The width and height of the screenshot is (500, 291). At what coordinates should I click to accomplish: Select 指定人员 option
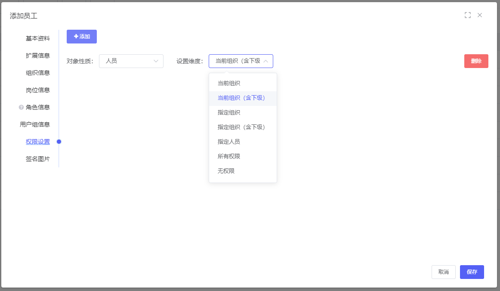[x=229, y=142]
